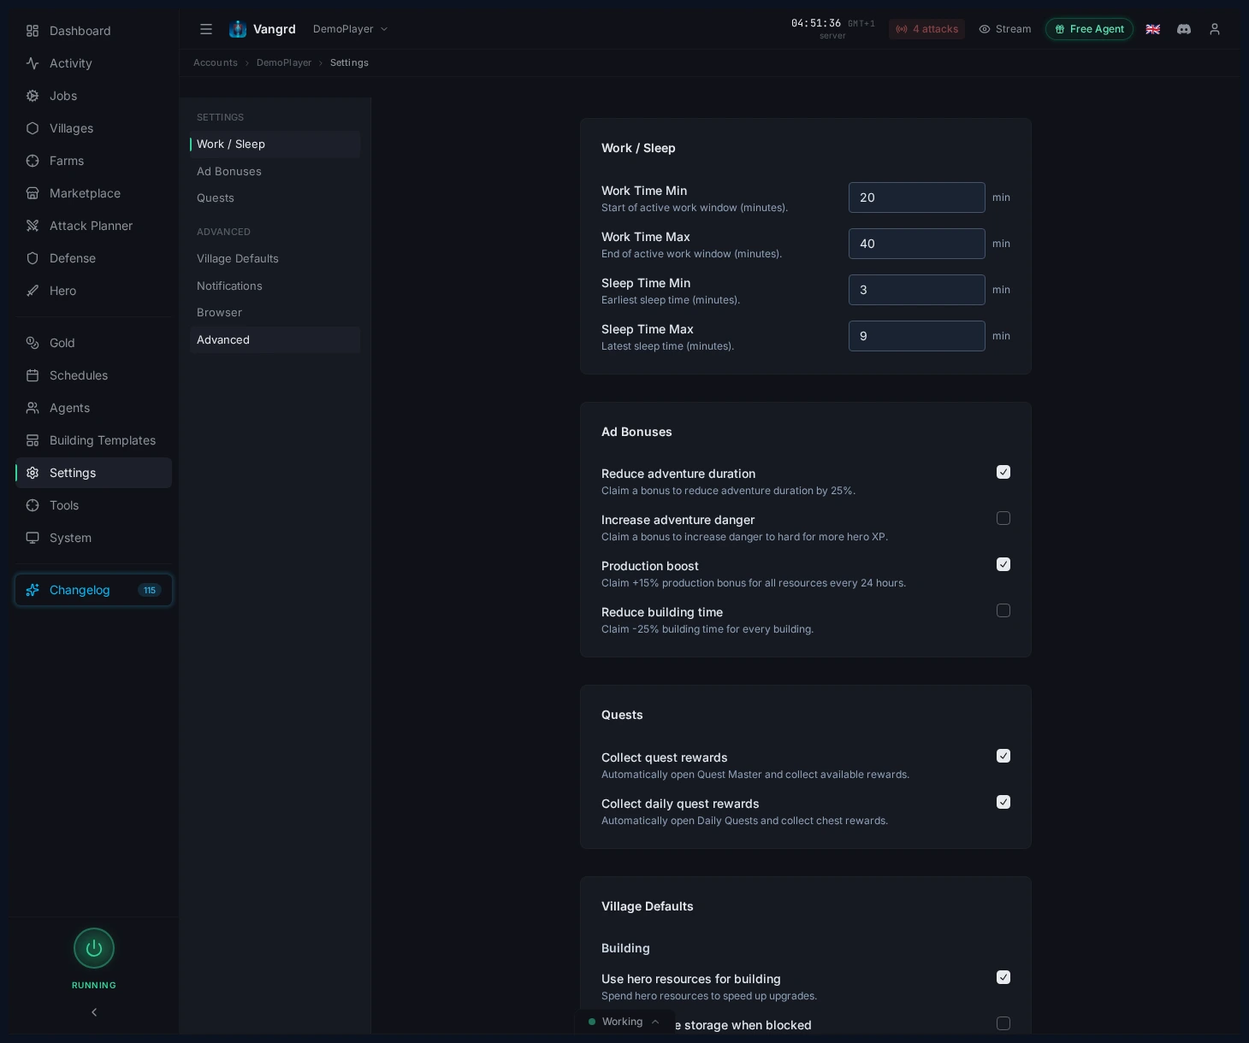Click the Discord icon in the top bar
The height and width of the screenshot is (1043, 1249).
pyautogui.click(x=1184, y=29)
